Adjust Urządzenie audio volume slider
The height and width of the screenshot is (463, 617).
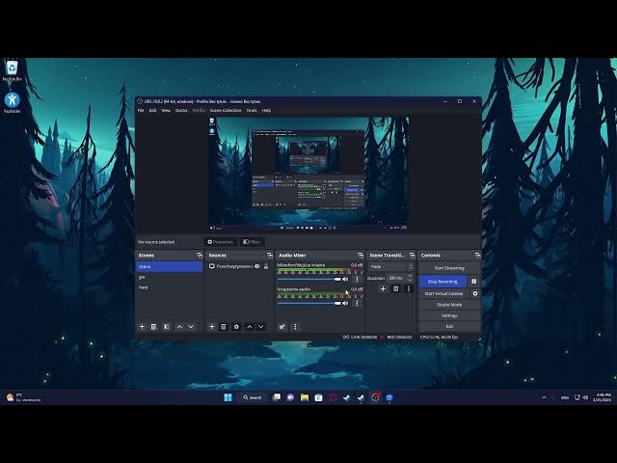click(308, 303)
